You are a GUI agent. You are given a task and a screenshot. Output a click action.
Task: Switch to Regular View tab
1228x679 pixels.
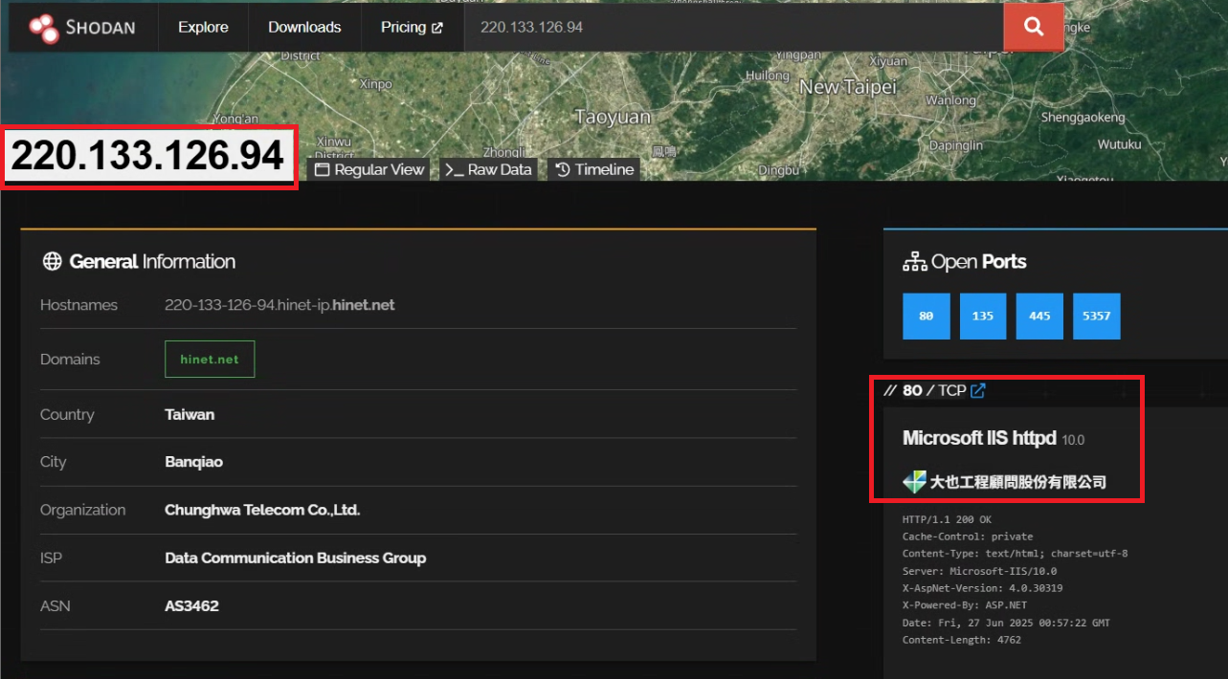click(x=369, y=169)
